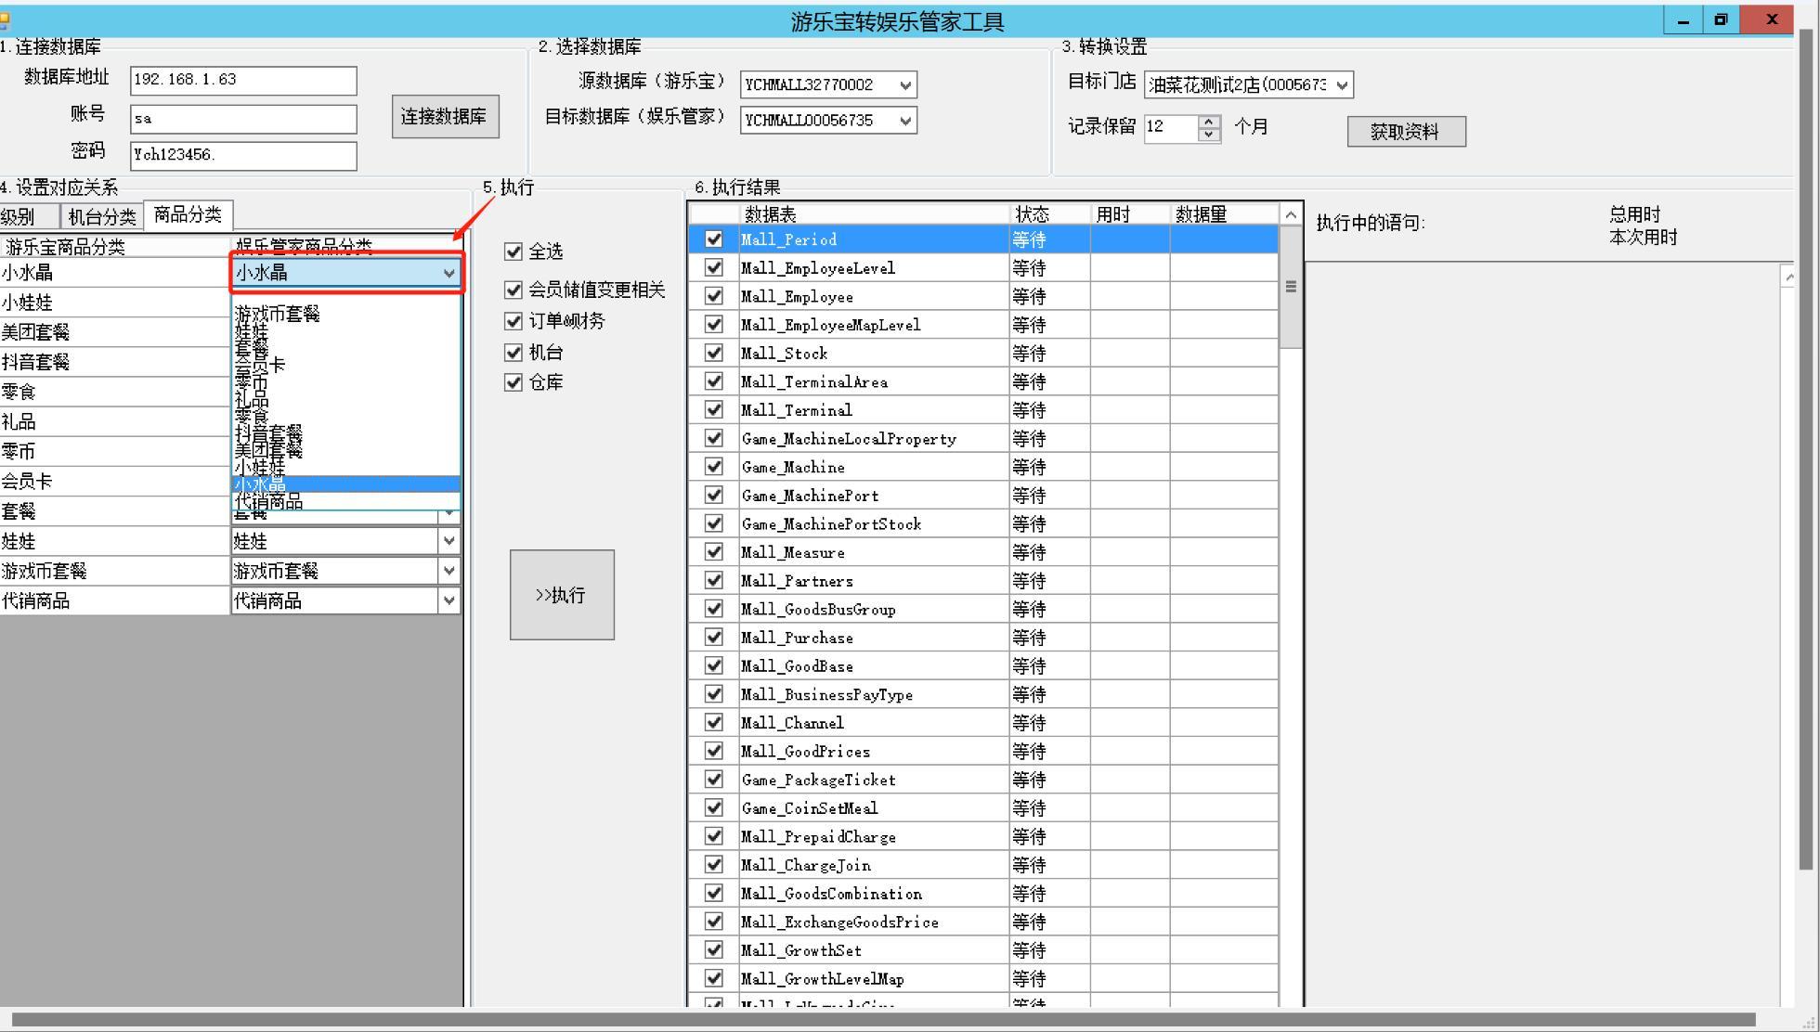Uncheck the 仓库 checkbox
1820x1032 pixels.
click(513, 382)
